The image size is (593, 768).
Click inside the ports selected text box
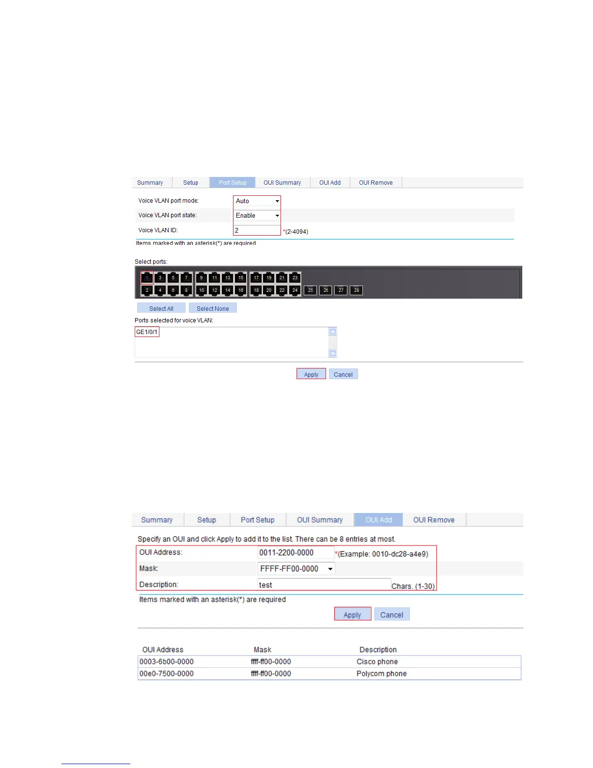click(x=232, y=342)
